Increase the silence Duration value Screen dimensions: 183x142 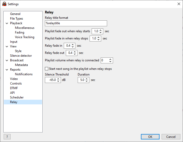click(x=87, y=79)
